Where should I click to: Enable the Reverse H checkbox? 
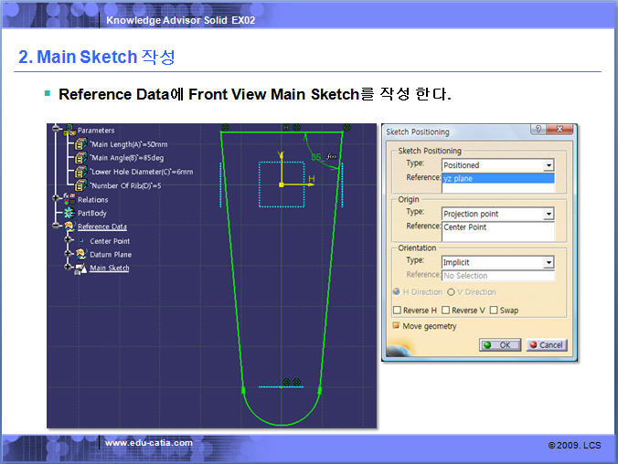[397, 311]
